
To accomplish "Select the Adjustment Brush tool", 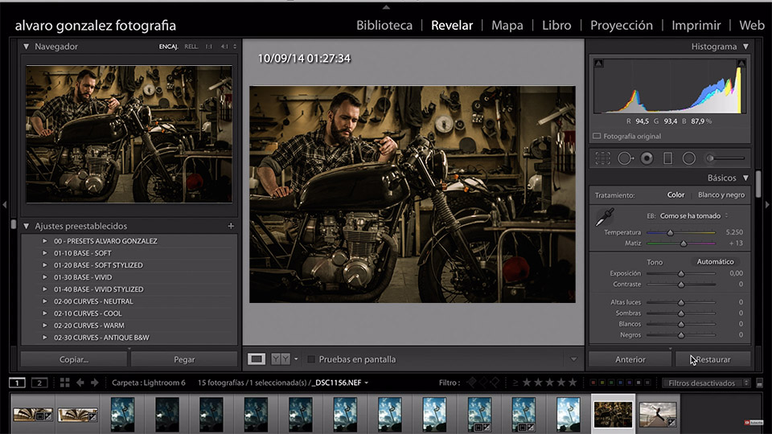I will click(x=725, y=158).
